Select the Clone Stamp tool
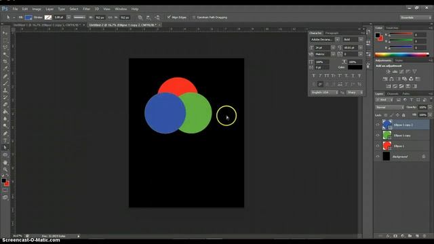The image size is (434, 244). (x=5, y=90)
